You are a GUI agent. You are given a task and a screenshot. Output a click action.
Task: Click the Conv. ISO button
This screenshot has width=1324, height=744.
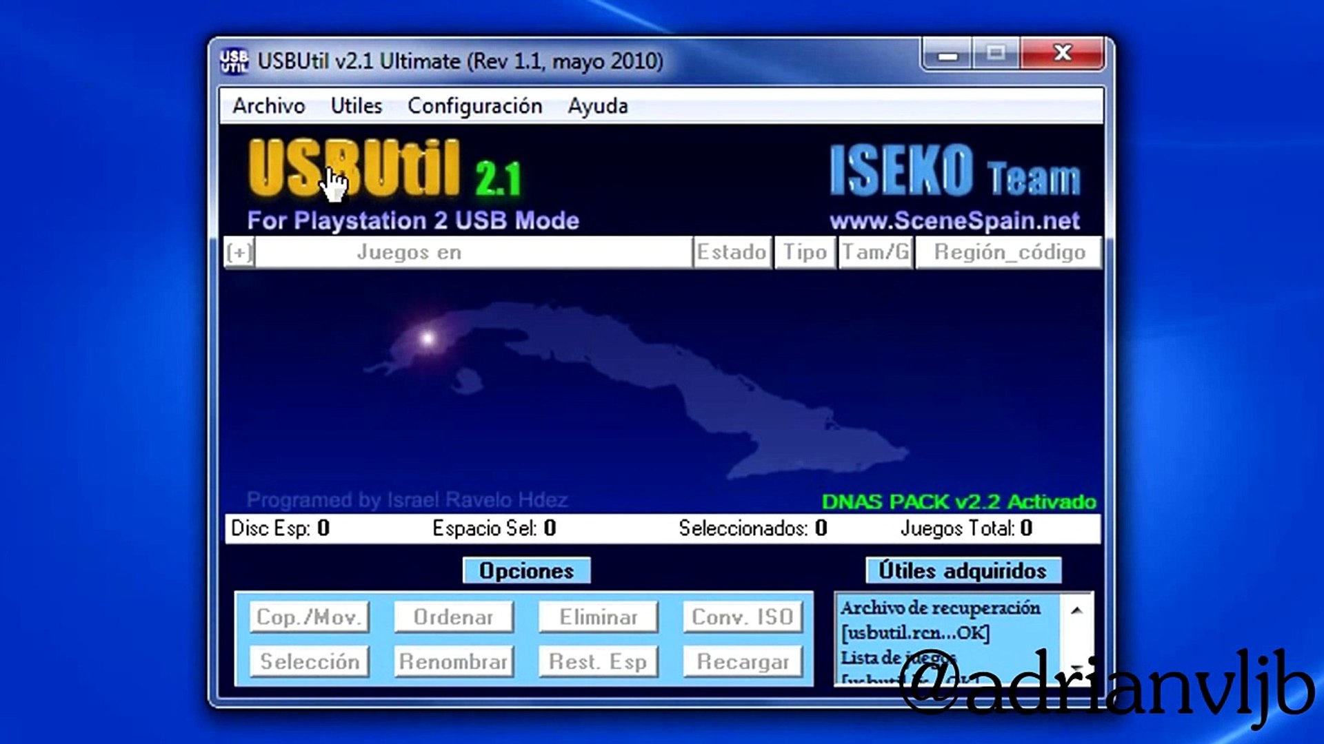point(743,617)
